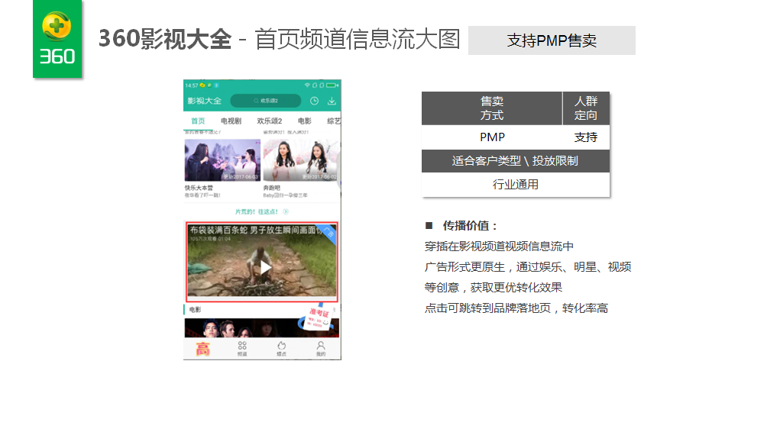Click the 传播价值: heading

click(x=470, y=226)
